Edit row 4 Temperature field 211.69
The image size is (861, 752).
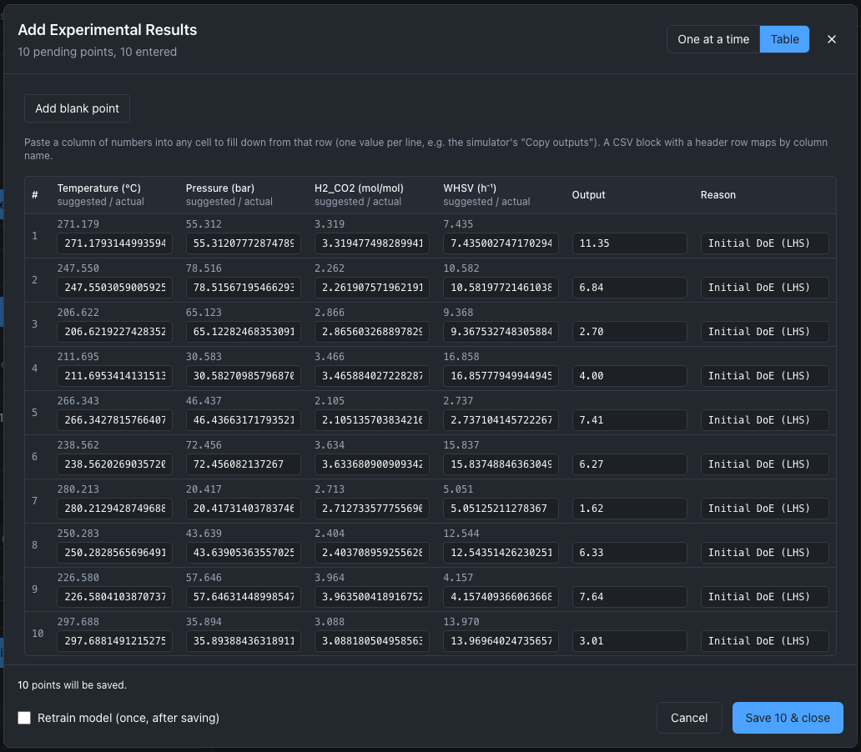[x=115, y=376]
